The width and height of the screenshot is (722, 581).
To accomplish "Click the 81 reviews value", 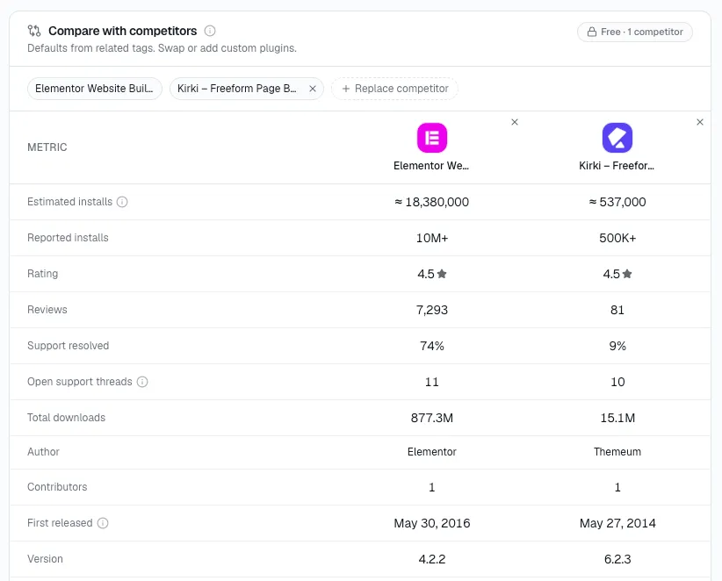I will click(x=617, y=310).
